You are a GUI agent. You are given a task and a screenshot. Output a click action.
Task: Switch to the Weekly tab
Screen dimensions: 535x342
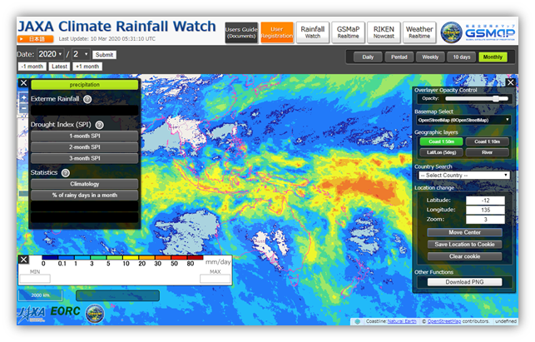[430, 57]
